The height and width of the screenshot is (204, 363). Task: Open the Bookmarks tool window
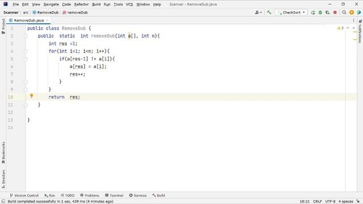click(x=3, y=152)
